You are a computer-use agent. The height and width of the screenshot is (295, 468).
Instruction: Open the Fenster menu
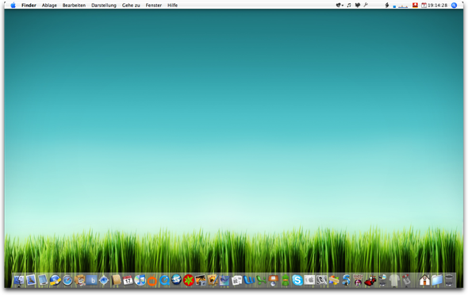[154, 5]
